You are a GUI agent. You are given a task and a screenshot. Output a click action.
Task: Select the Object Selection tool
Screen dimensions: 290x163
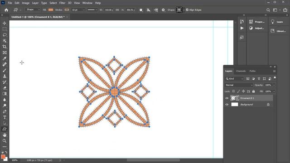click(x=5, y=41)
